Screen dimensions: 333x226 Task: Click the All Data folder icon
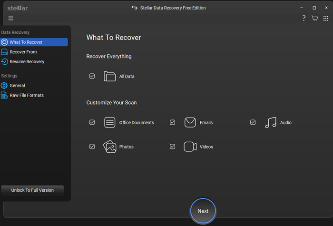pos(110,76)
